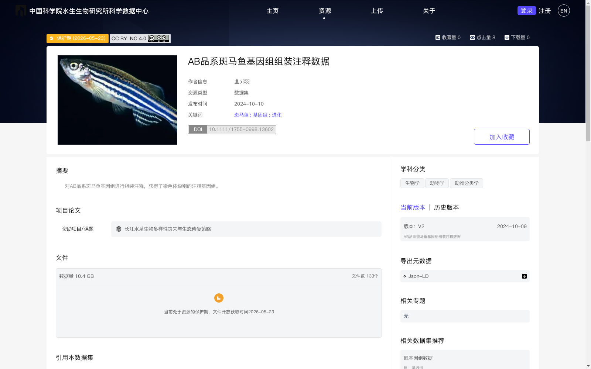Select the 动物学 subject tag
The image size is (591, 369).
point(437,183)
